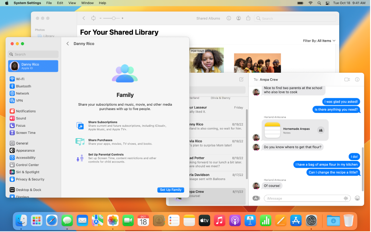Open conversation details with the info icon
371x232 pixels.
point(358,79)
